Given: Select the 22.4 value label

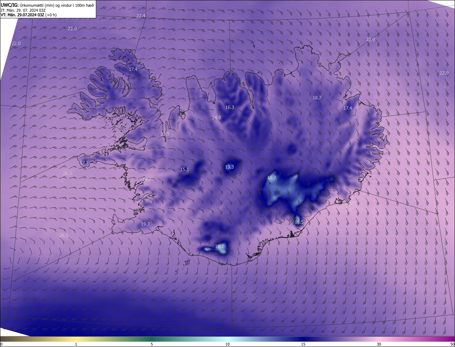Looking at the screenshot, I should coord(141,16).
